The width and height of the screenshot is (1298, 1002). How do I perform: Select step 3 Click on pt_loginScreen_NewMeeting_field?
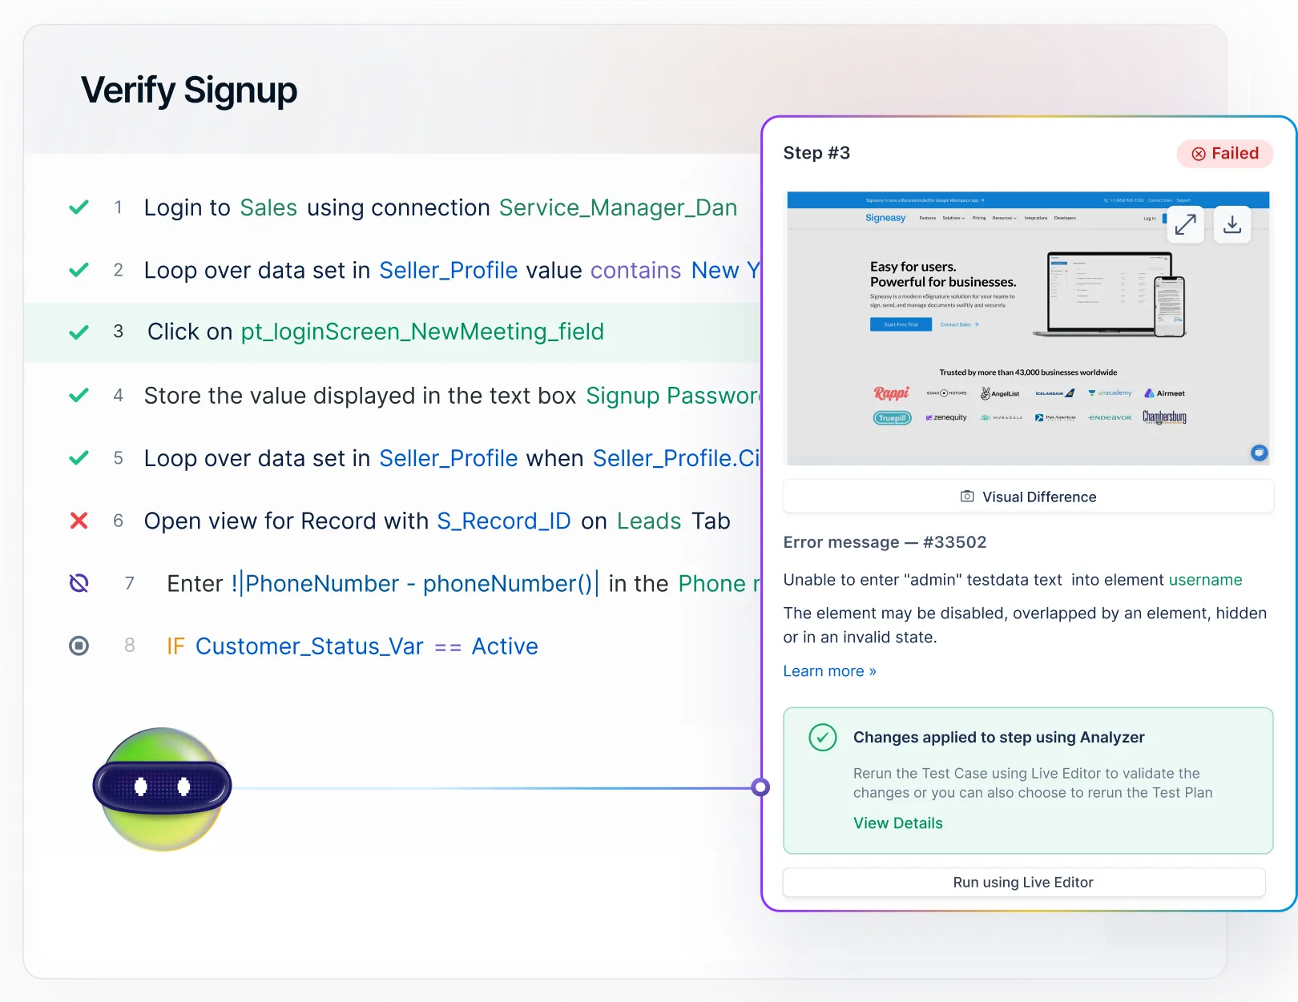375,332
